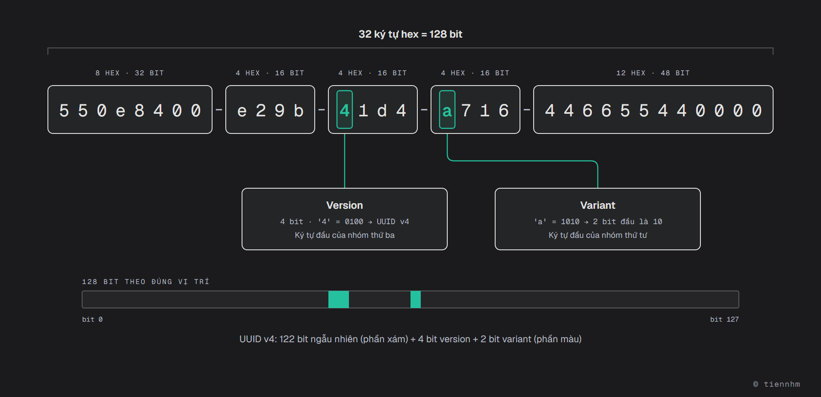Click the 'bit 127' label
The width and height of the screenshot is (821, 397).
(724, 320)
